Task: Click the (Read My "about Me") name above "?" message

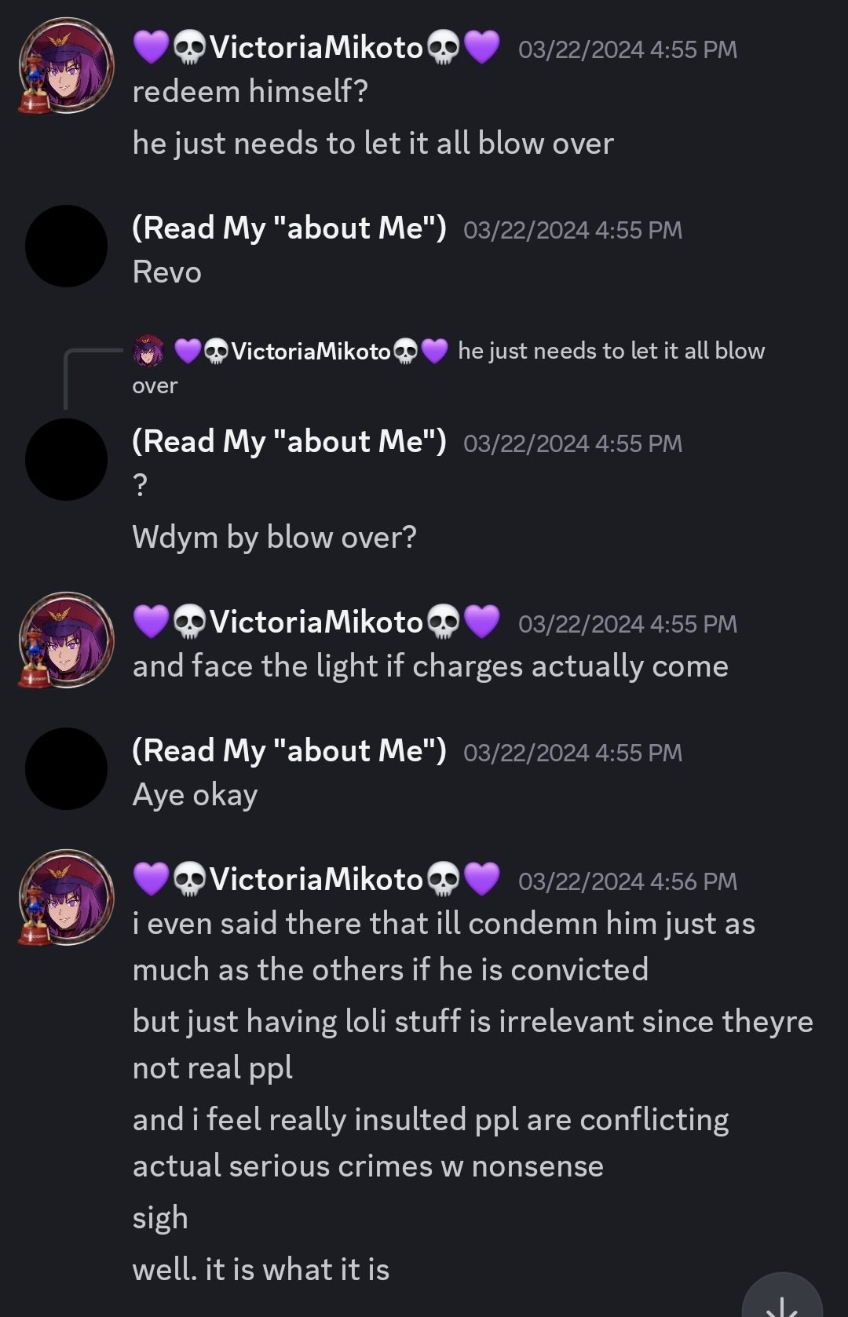Action: click(x=289, y=442)
